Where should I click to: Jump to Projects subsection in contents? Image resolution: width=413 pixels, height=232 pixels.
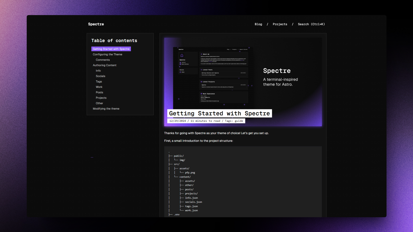click(101, 98)
